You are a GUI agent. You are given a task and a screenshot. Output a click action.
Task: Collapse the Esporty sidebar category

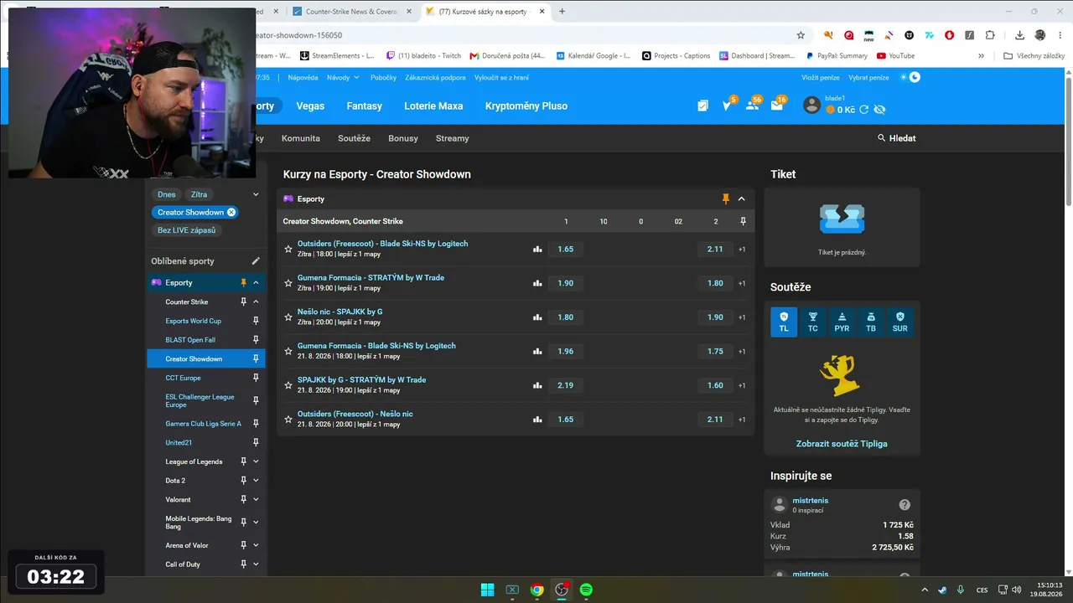click(256, 283)
